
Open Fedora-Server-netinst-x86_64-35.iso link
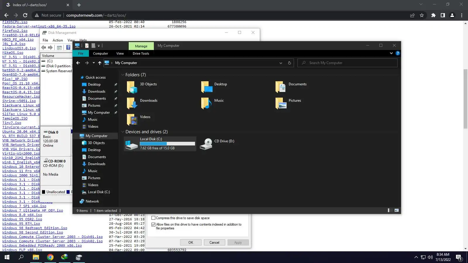[39, 26]
